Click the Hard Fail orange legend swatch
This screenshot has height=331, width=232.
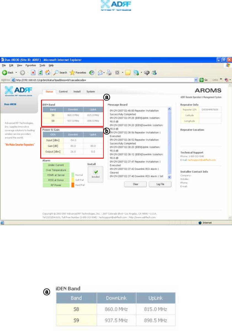73,185
